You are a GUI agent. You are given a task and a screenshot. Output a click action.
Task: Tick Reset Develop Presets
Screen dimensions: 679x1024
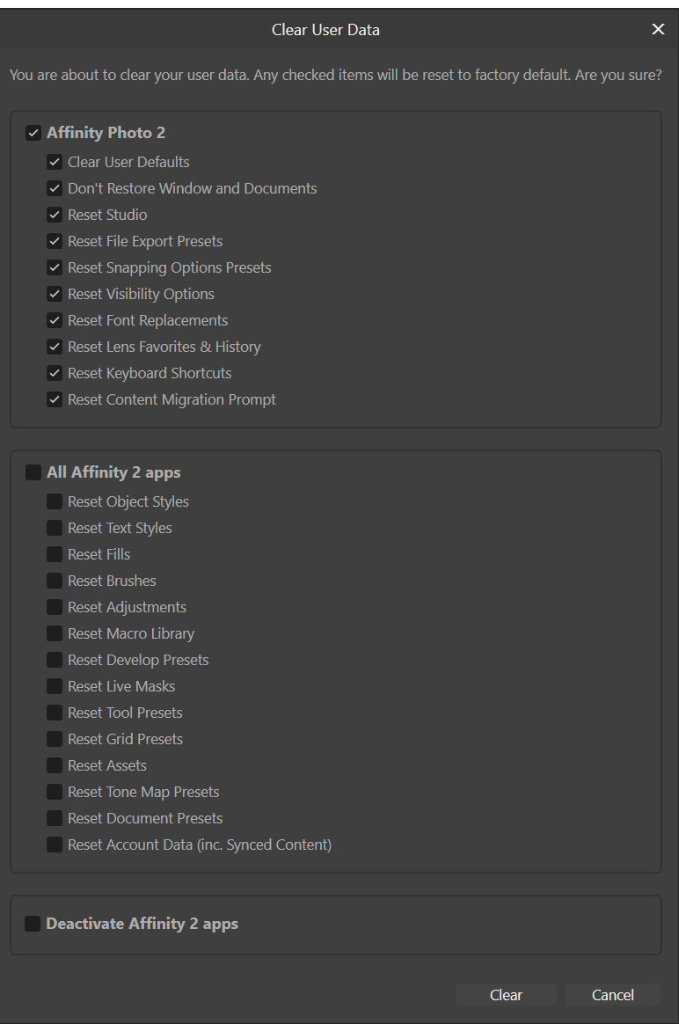click(x=55, y=661)
